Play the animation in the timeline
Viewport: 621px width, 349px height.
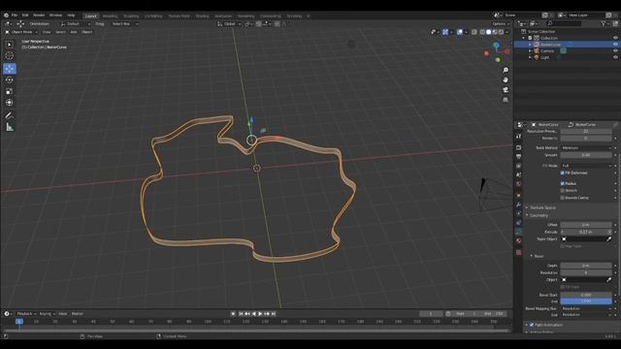pyautogui.click(x=260, y=314)
